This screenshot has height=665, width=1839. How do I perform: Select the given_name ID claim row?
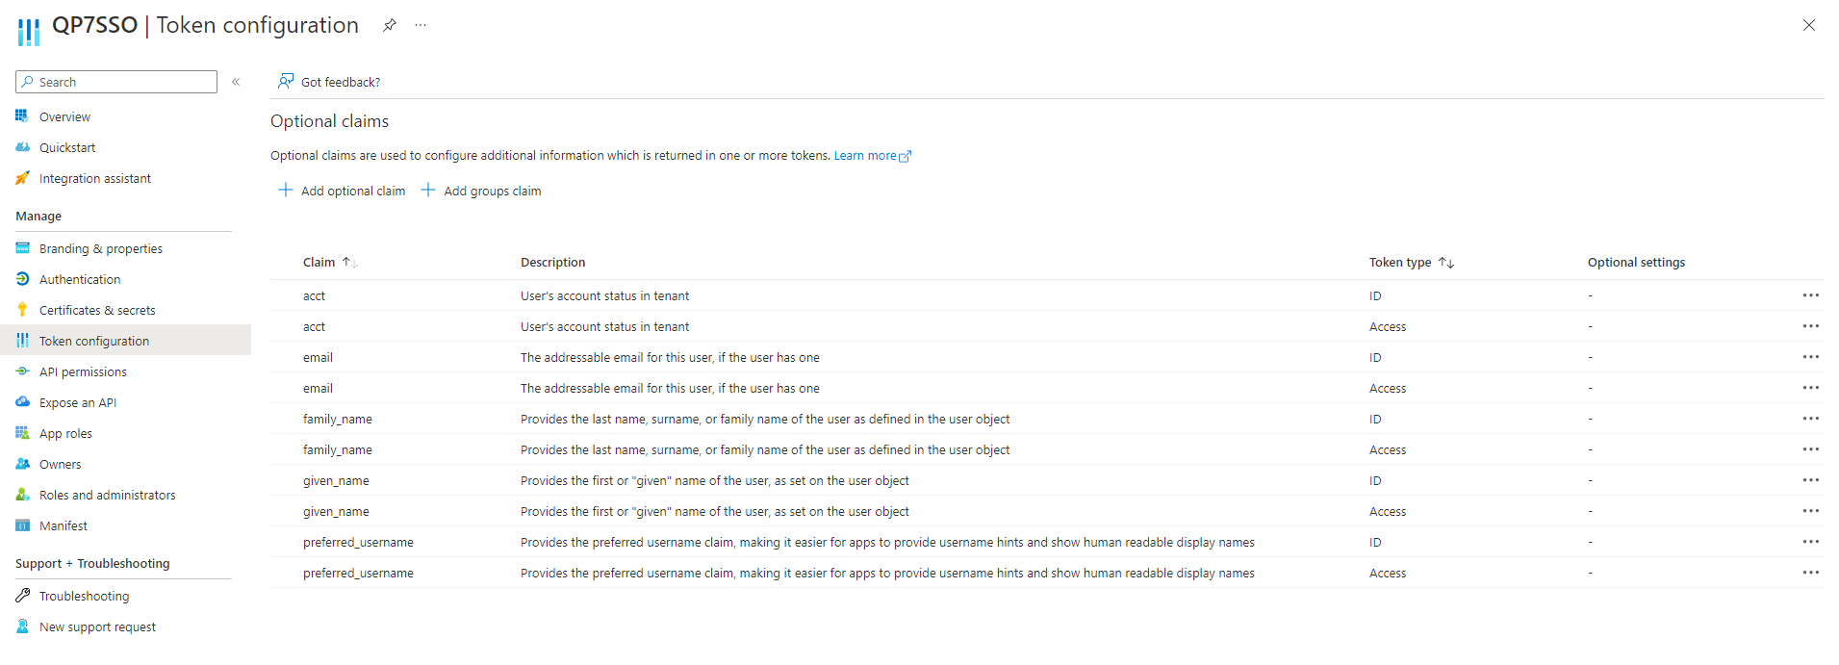336,481
